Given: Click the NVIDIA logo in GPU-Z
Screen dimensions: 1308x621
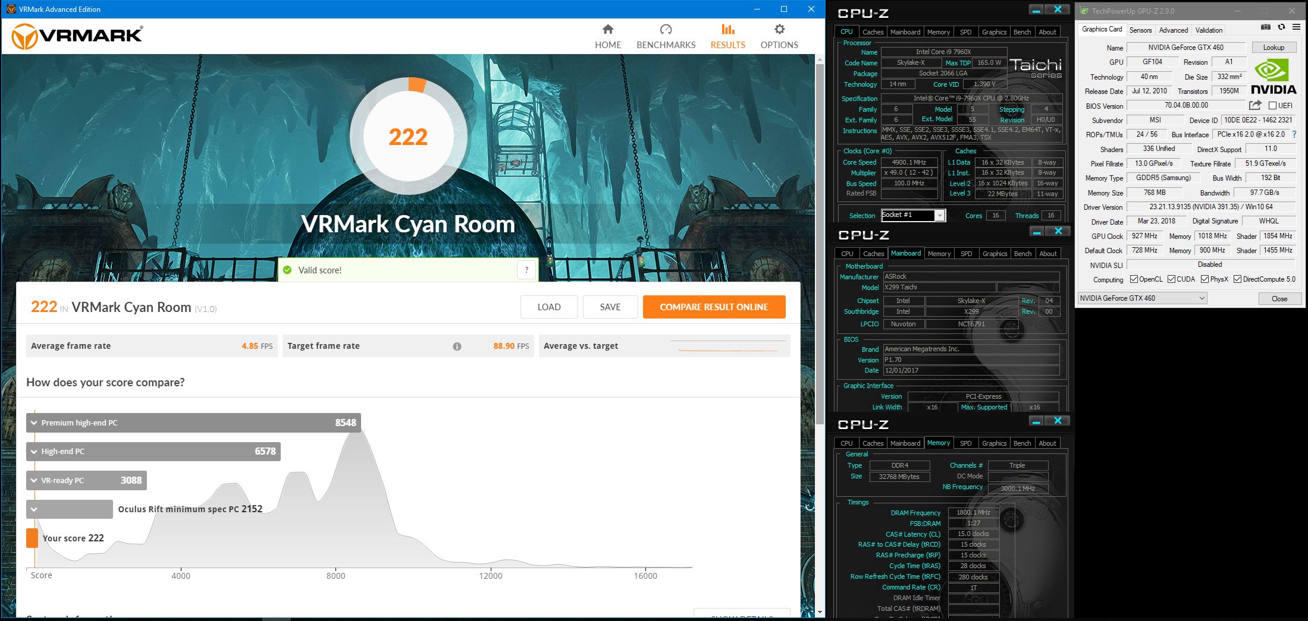Looking at the screenshot, I should tap(1274, 77).
